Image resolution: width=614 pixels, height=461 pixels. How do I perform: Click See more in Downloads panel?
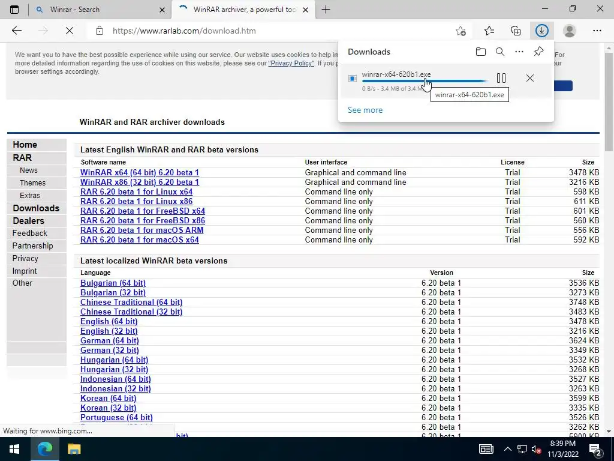365,110
